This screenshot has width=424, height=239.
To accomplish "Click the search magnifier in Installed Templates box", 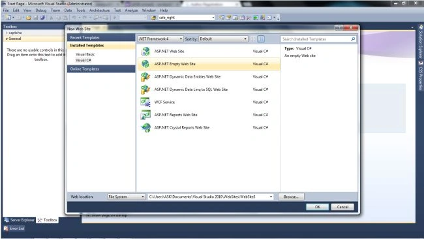I will coord(353,39).
